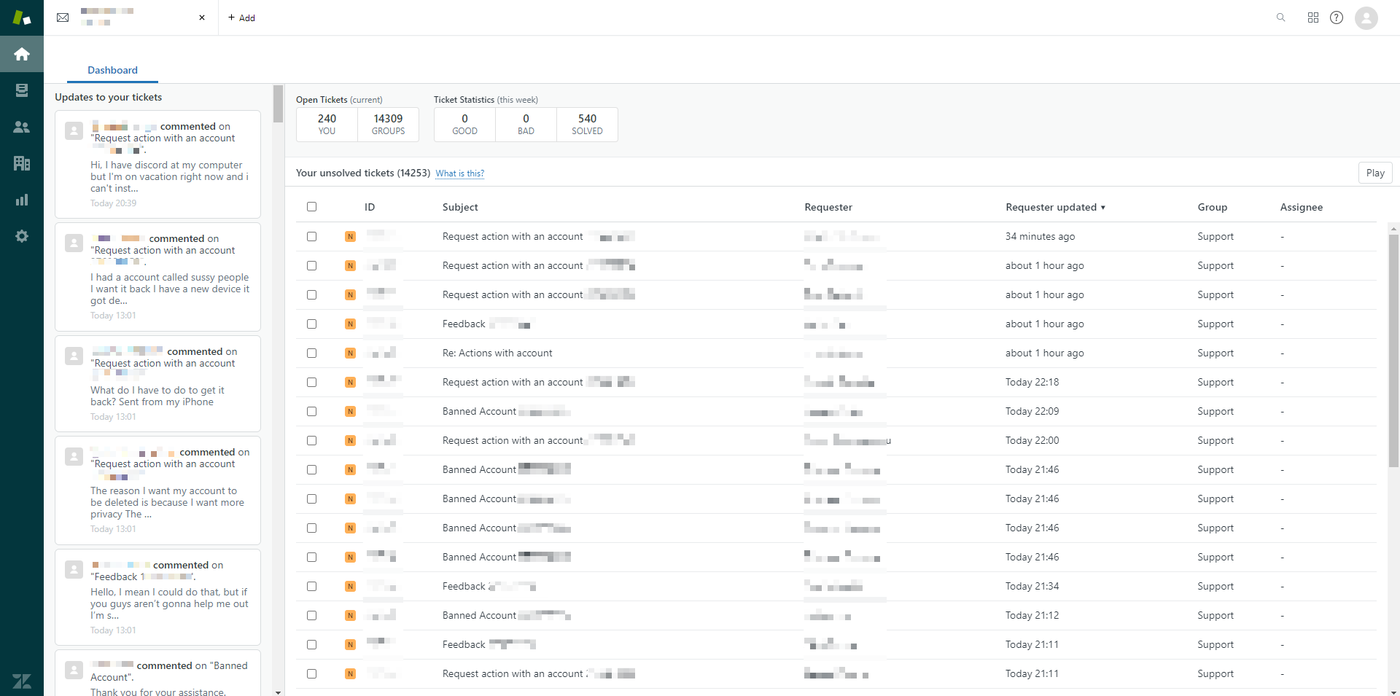Close the open ticket tab
1400x696 pixels.
coord(202,17)
